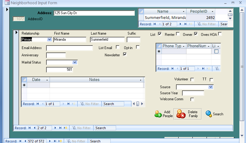Screen dimensions: 246x143
Task: Toggle the Renter checkbox
Action: click(178, 34)
